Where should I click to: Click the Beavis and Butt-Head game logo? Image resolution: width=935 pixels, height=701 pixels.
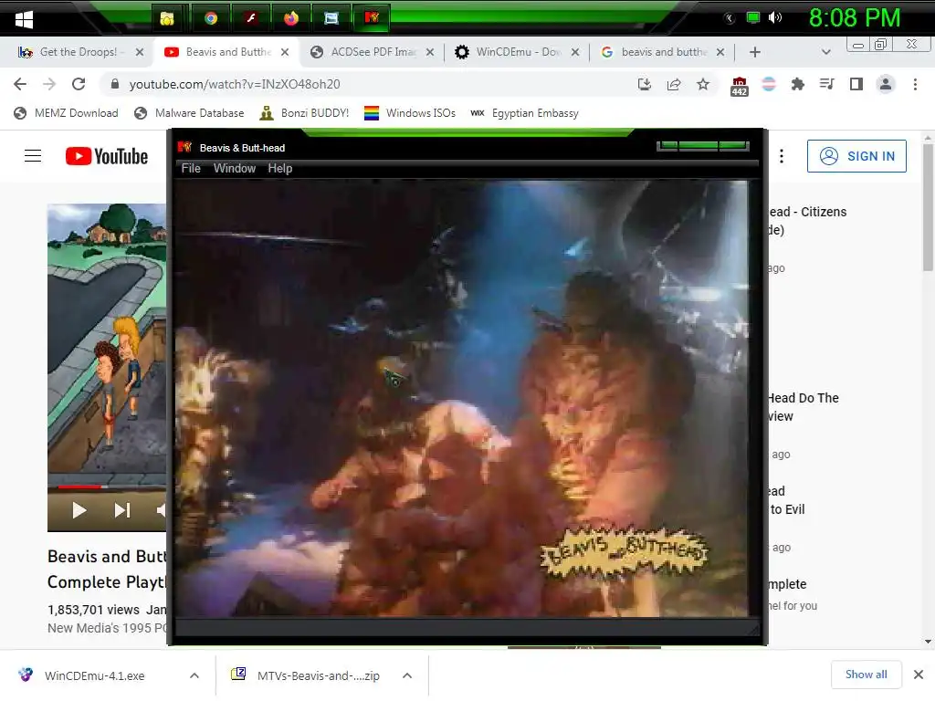pos(625,554)
